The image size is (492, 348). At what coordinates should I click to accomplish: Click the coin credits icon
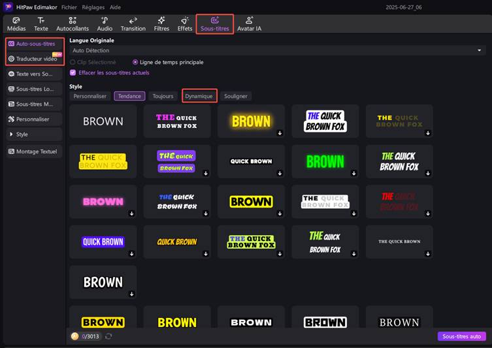pos(74,336)
